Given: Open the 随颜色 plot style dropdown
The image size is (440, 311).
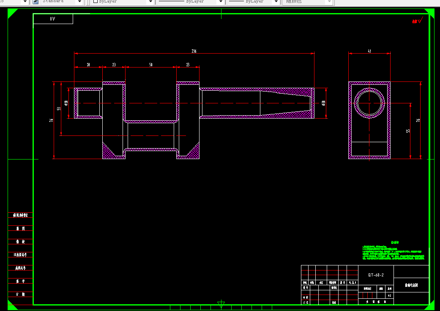Looking at the screenshot, I should click(x=329, y=2).
